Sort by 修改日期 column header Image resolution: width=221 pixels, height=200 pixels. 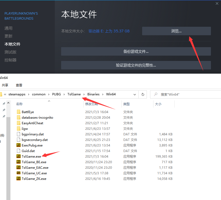point(92,104)
